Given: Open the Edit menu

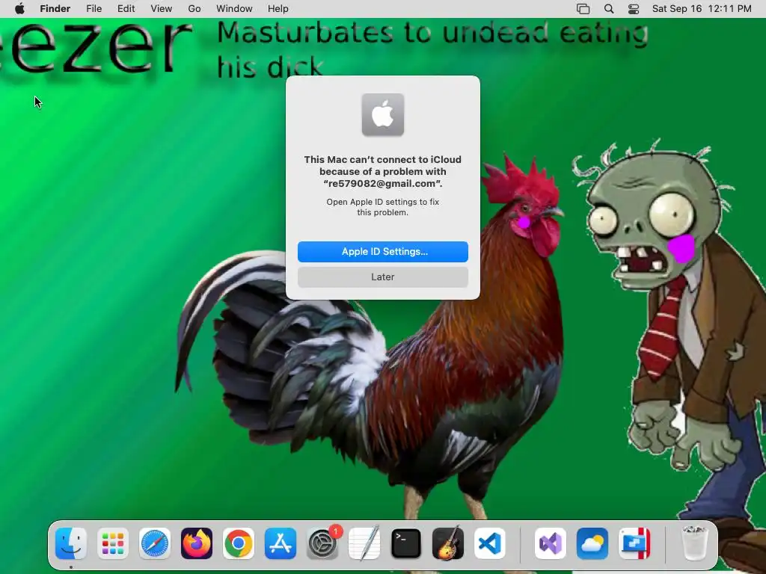Looking at the screenshot, I should (x=126, y=9).
